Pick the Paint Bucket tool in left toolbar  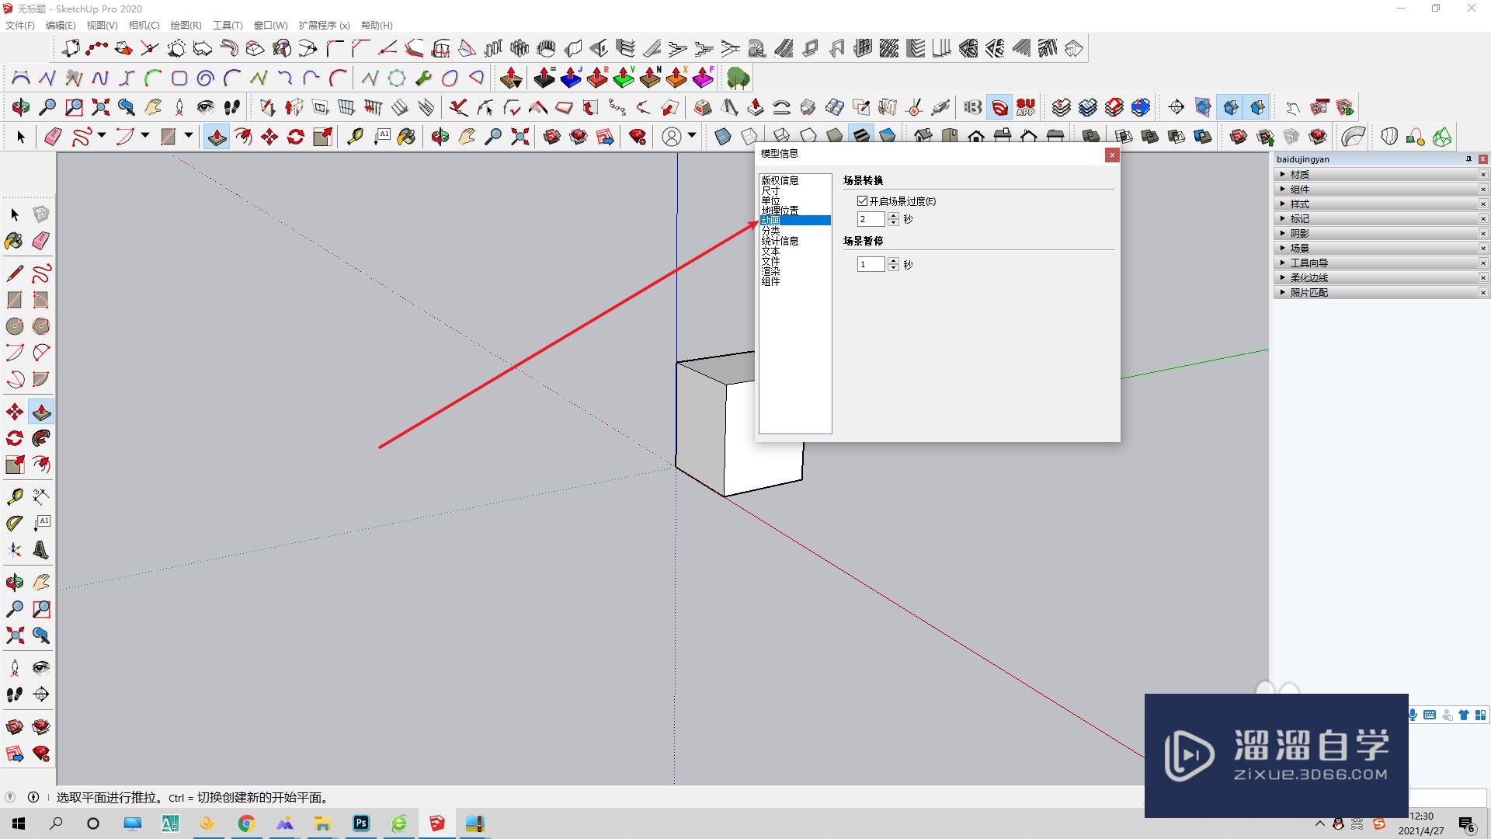(x=15, y=241)
